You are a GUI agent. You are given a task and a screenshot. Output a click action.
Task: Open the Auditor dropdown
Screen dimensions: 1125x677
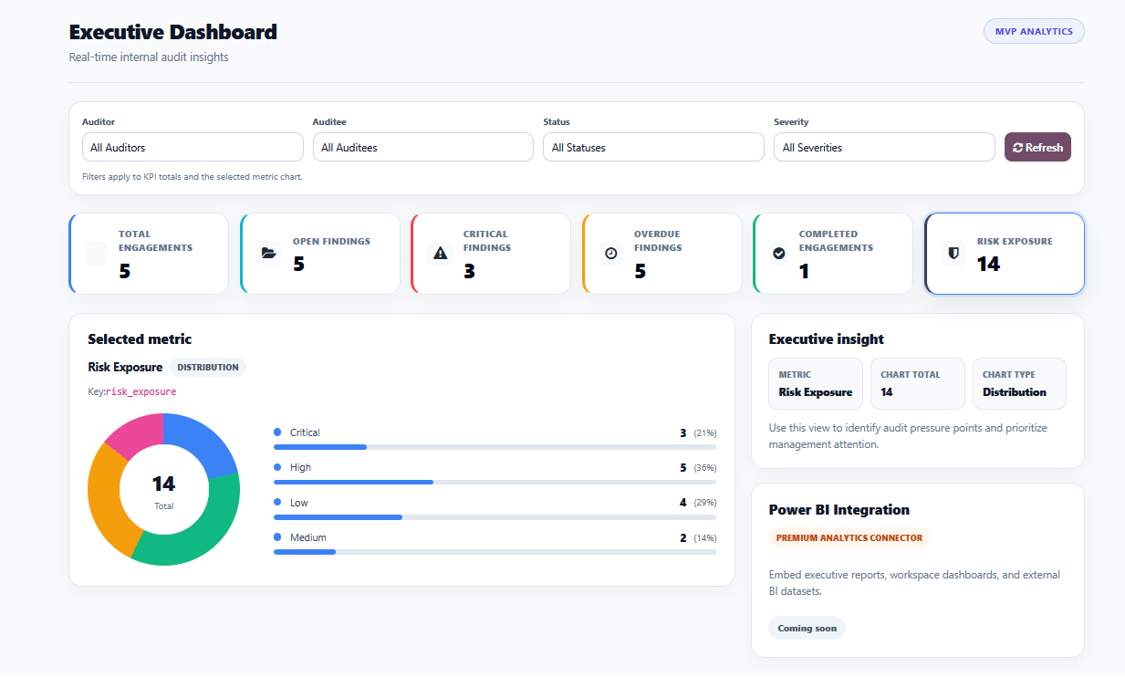[x=193, y=147]
